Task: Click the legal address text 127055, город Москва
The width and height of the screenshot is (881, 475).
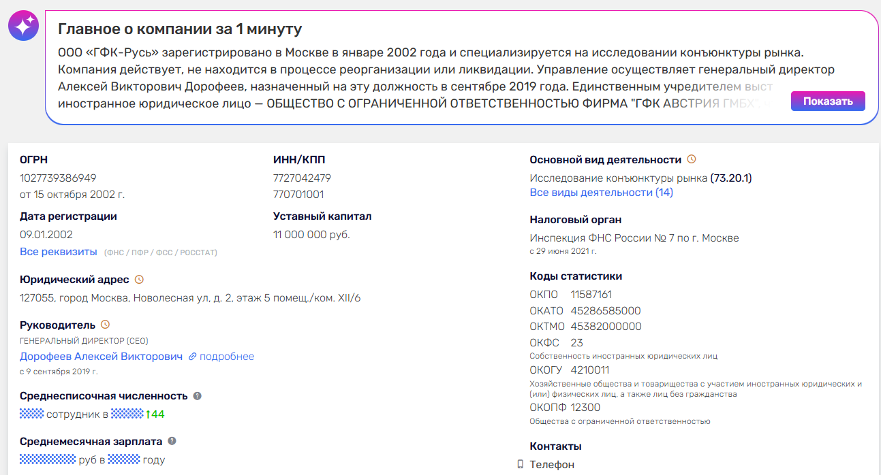Action: click(x=190, y=298)
